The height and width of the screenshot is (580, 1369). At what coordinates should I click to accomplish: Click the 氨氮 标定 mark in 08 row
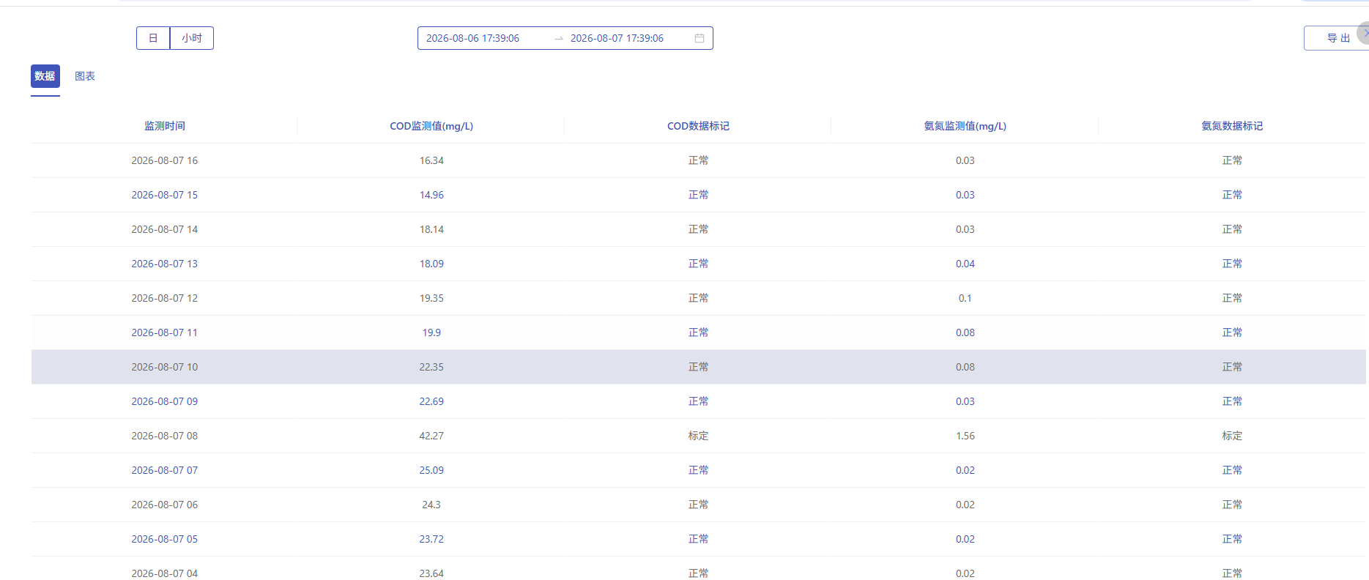pyautogui.click(x=1232, y=436)
